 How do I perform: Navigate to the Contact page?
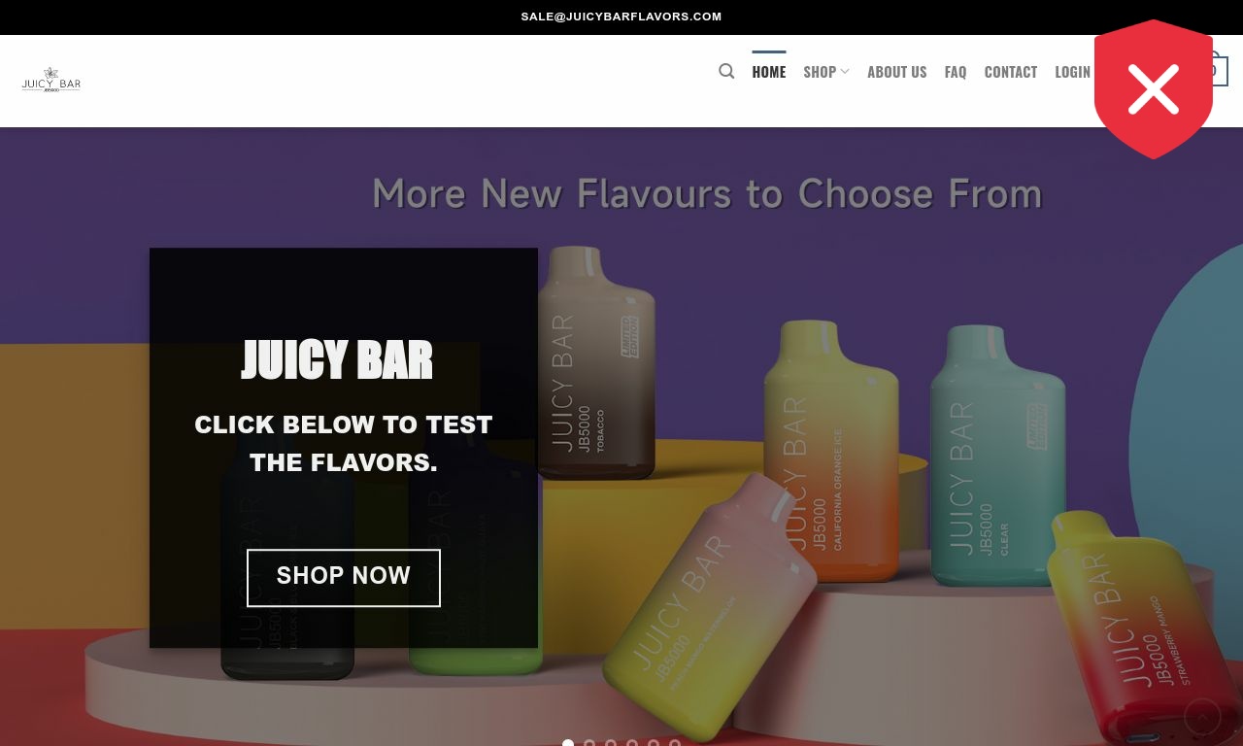[x=1010, y=72]
